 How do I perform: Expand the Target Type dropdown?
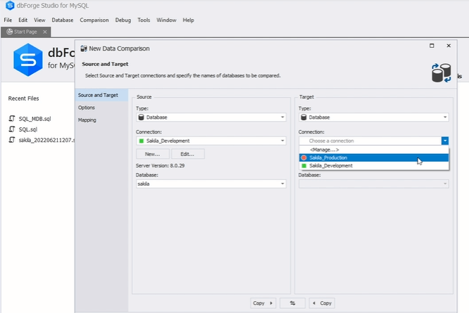pyautogui.click(x=445, y=117)
